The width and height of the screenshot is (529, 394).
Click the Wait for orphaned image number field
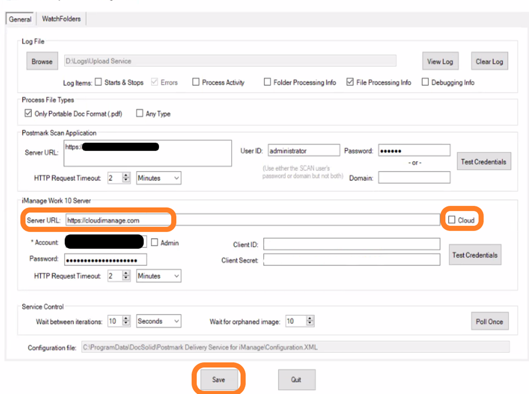(x=296, y=321)
